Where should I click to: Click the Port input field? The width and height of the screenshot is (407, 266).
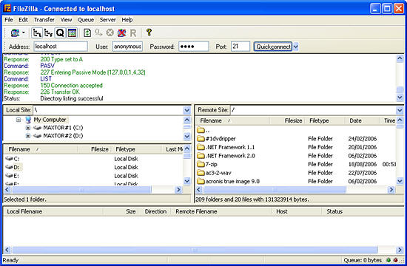click(x=240, y=47)
